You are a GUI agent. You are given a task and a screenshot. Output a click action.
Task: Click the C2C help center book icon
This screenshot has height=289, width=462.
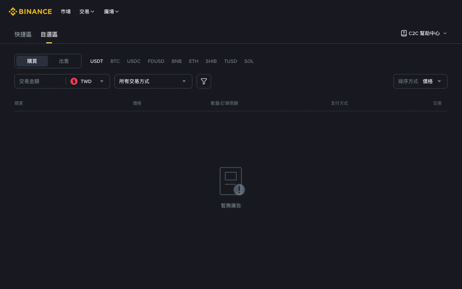404,33
